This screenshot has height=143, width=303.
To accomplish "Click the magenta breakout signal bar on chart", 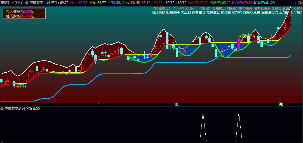I will [239, 44].
